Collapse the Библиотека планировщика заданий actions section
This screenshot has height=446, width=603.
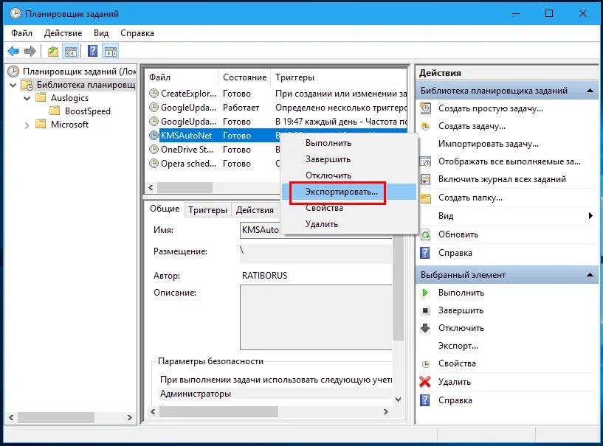pyautogui.click(x=590, y=91)
